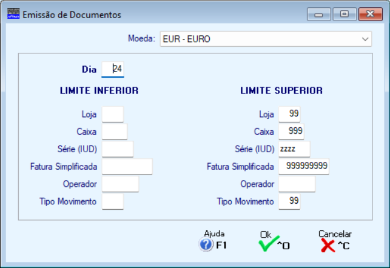Open the Moeda dropdown arrow
The width and height of the screenshot is (390, 268).
[x=365, y=39]
